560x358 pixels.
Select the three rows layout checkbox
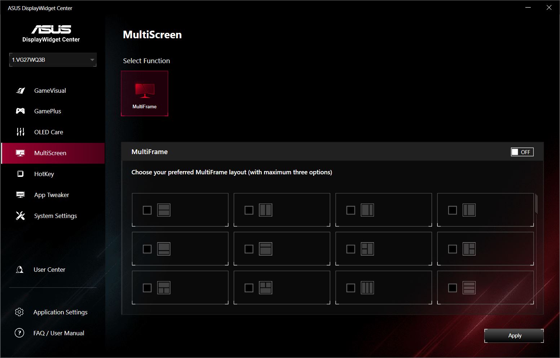(452, 288)
